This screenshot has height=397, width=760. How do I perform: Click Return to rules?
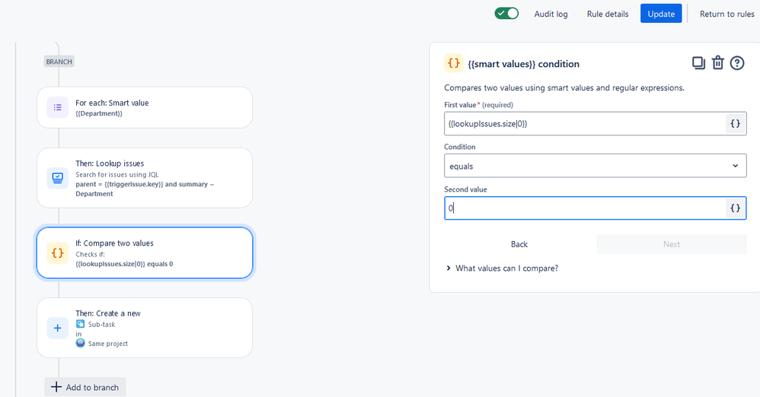(726, 14)
